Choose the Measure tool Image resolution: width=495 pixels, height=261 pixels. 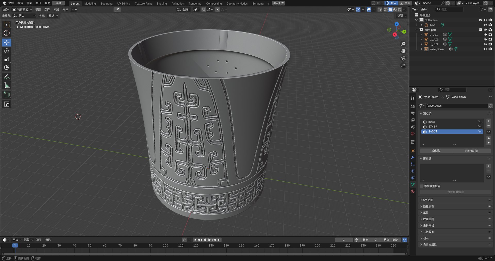point(7,86)
